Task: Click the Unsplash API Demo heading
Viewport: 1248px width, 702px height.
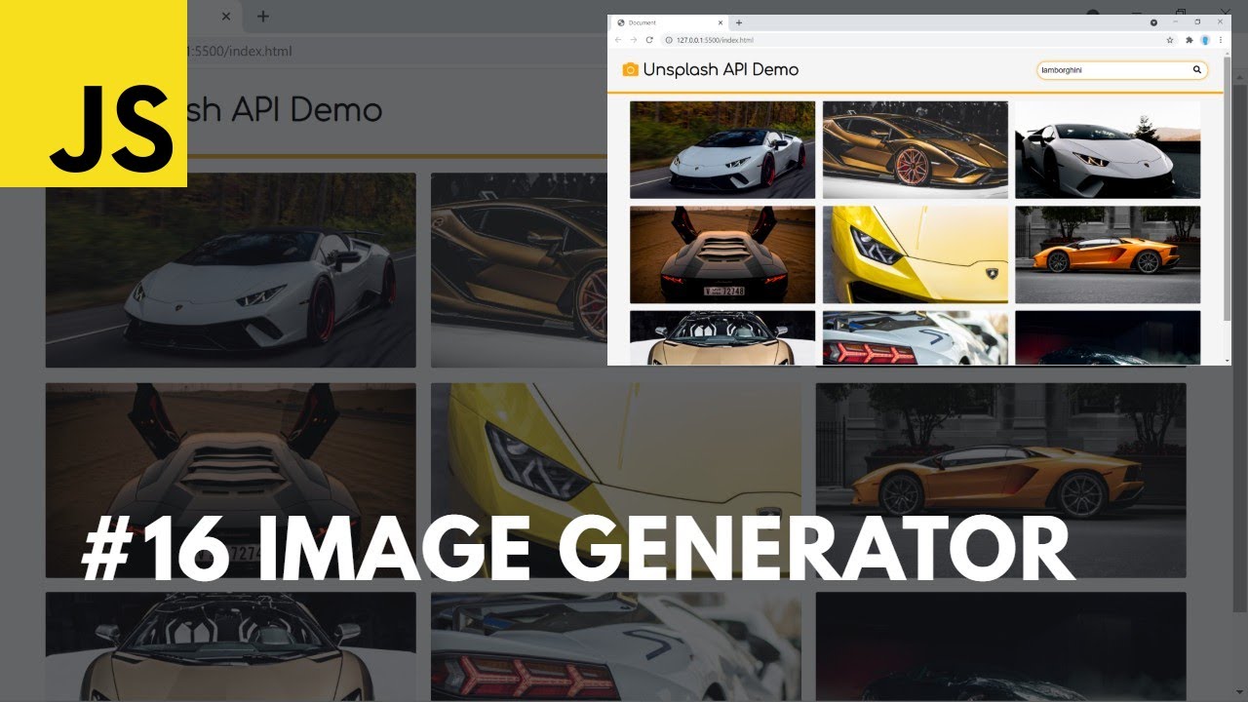Action: coord(721,69)
